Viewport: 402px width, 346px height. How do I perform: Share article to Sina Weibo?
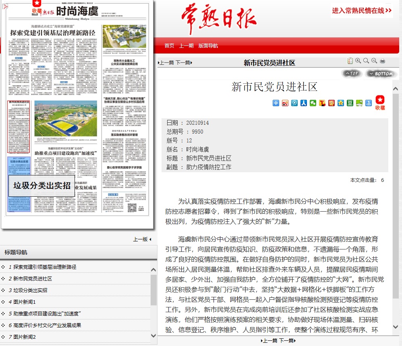285,103
